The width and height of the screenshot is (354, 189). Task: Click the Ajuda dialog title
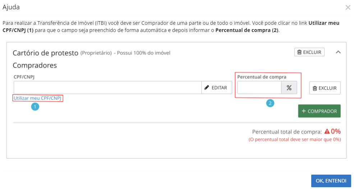tap(11, 7)
